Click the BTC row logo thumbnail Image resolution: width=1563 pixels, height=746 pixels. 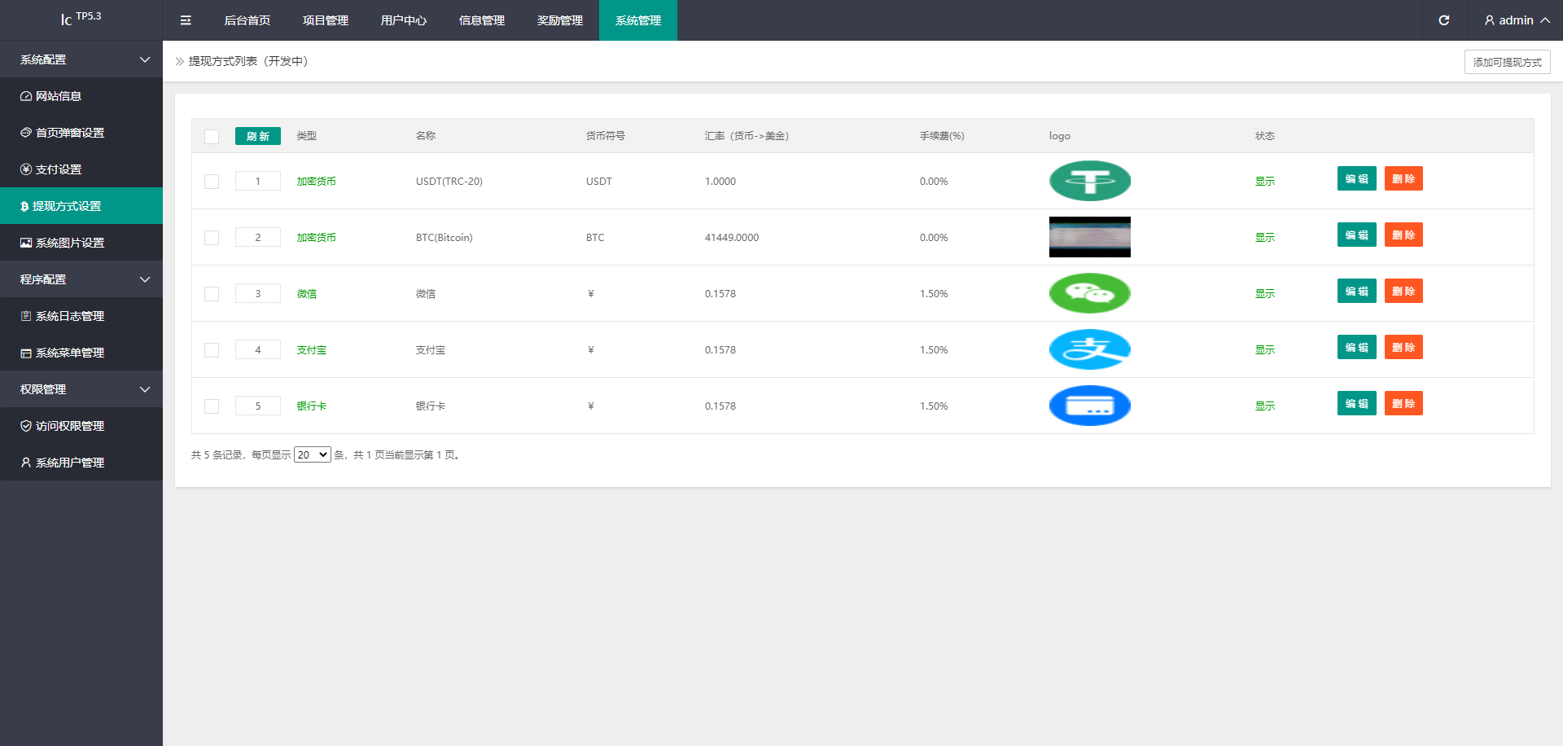point(1090,237)
